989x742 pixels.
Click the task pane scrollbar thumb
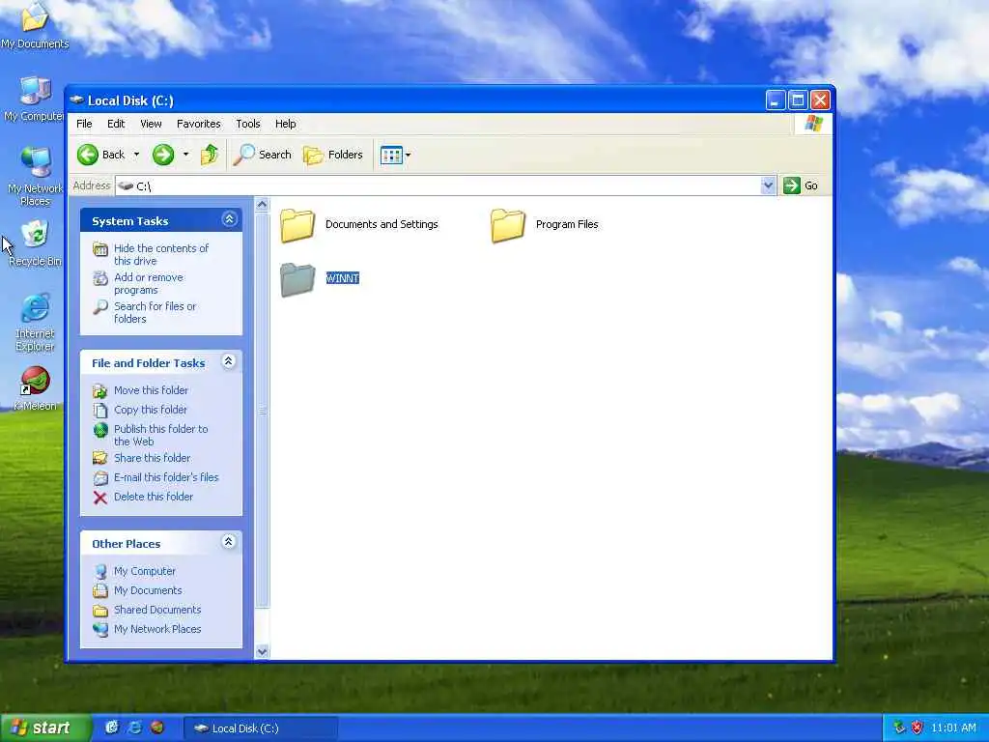263,410
